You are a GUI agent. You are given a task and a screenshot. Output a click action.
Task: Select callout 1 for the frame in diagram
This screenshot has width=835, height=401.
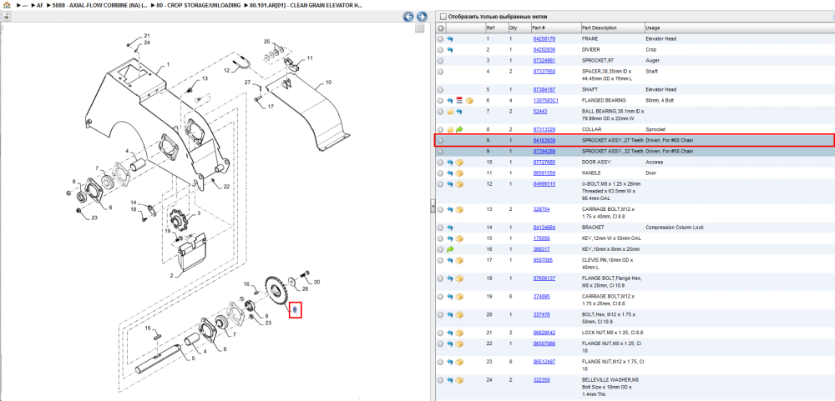168,64
